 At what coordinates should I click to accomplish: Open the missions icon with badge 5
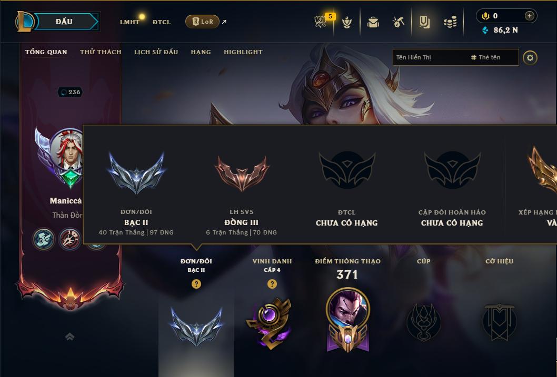point(321,22)
